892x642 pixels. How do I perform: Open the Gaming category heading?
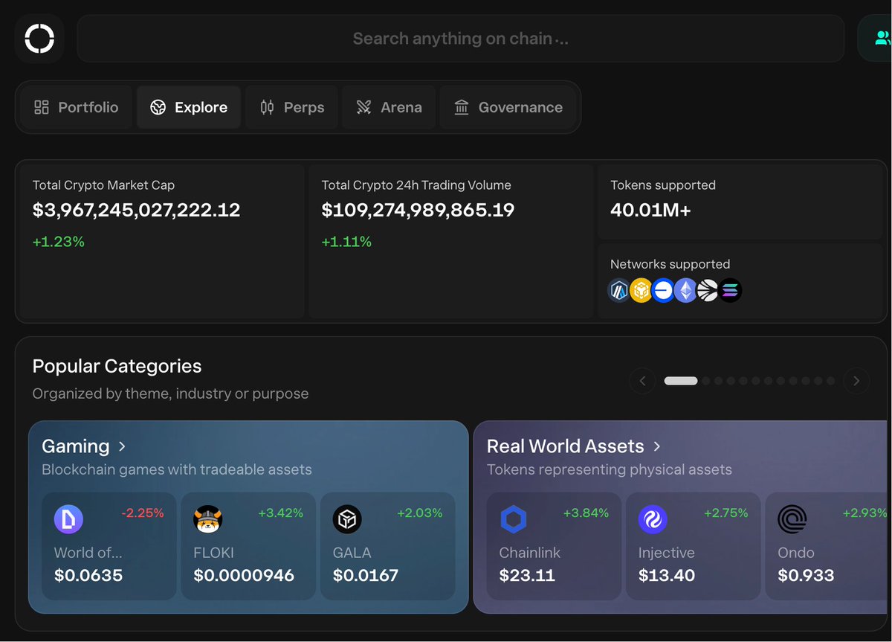(76, 446)
